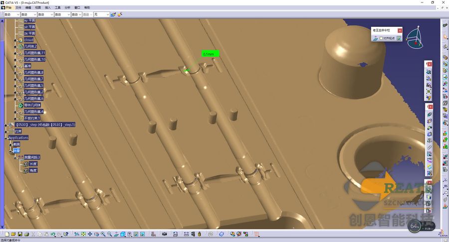Expand the cloud tree node

(15, 40)
